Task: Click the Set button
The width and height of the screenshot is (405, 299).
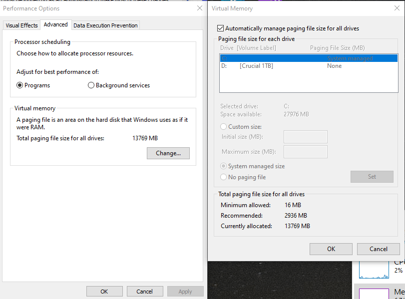Action: coord(372,177)
